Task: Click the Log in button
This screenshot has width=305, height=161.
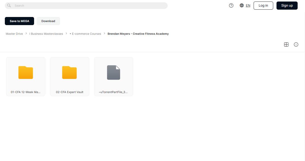Action: (x=263, y=5)
